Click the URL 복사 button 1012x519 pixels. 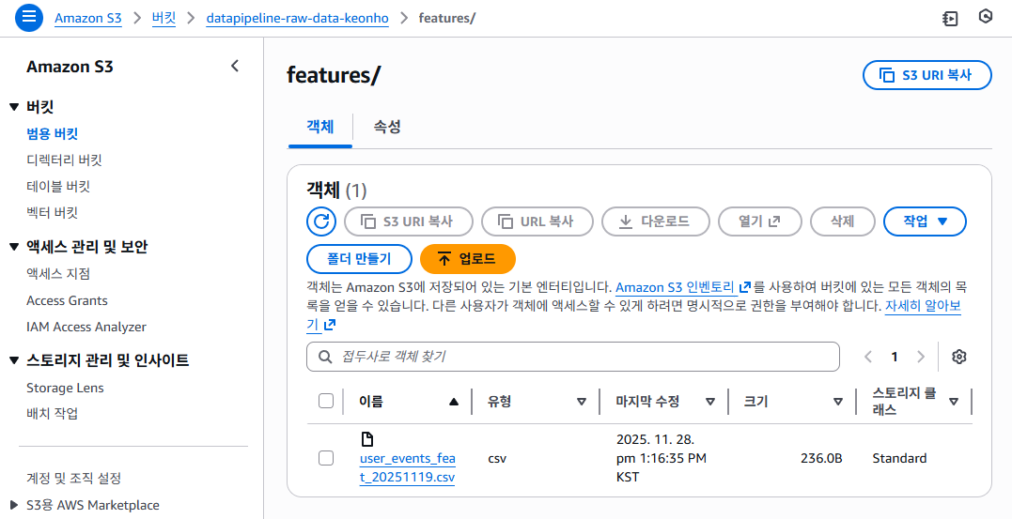tap(537, 221)
